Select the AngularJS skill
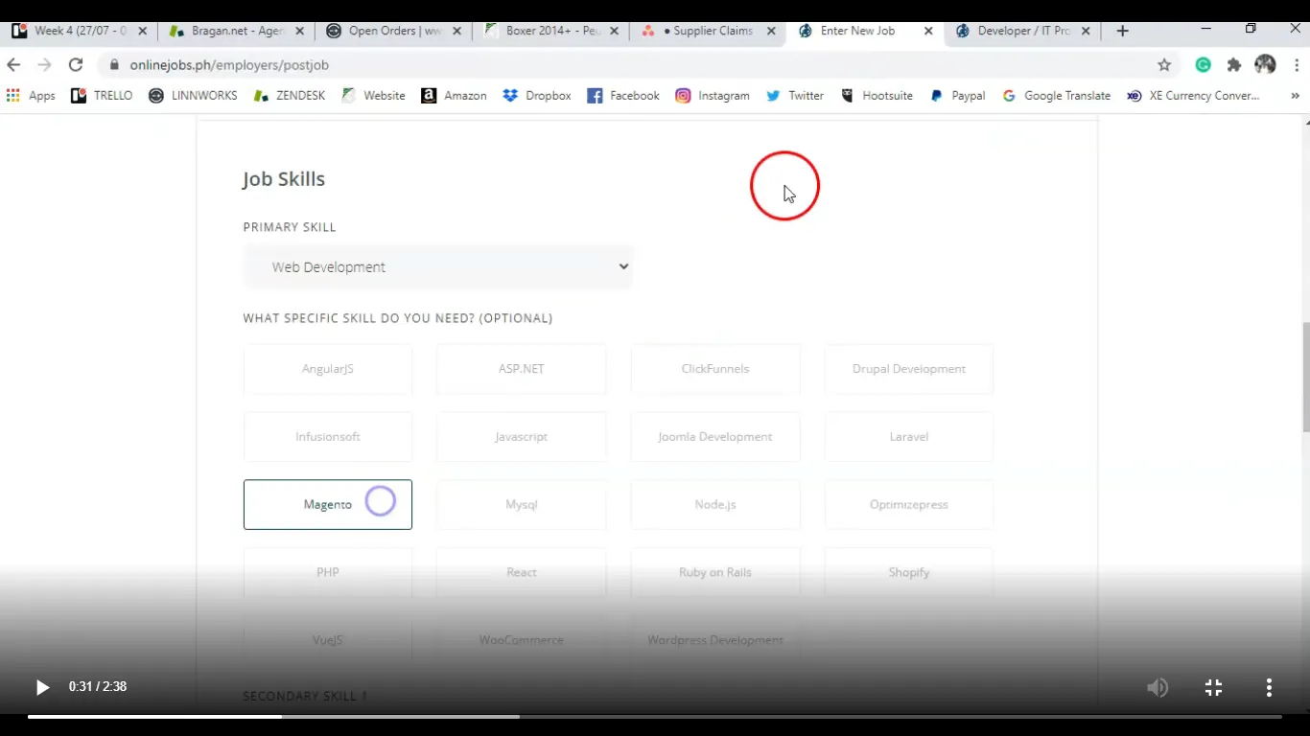Viewport: 1310px width, 736px height. click(328, 369)
